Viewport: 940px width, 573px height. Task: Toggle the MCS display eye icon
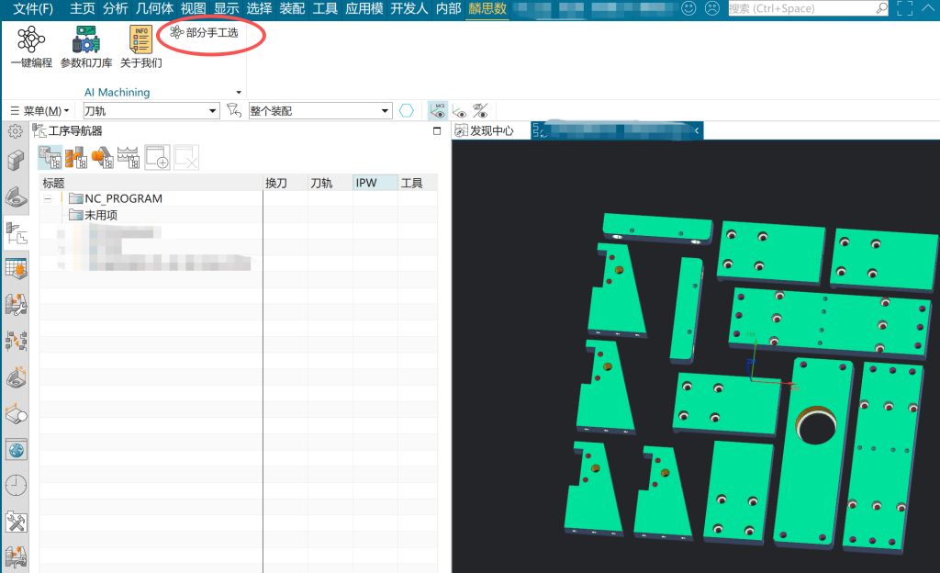tap(438, 110)
